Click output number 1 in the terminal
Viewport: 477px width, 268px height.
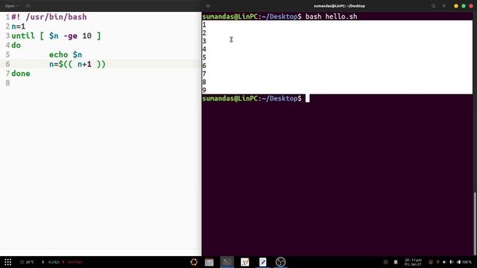[204, 25]
